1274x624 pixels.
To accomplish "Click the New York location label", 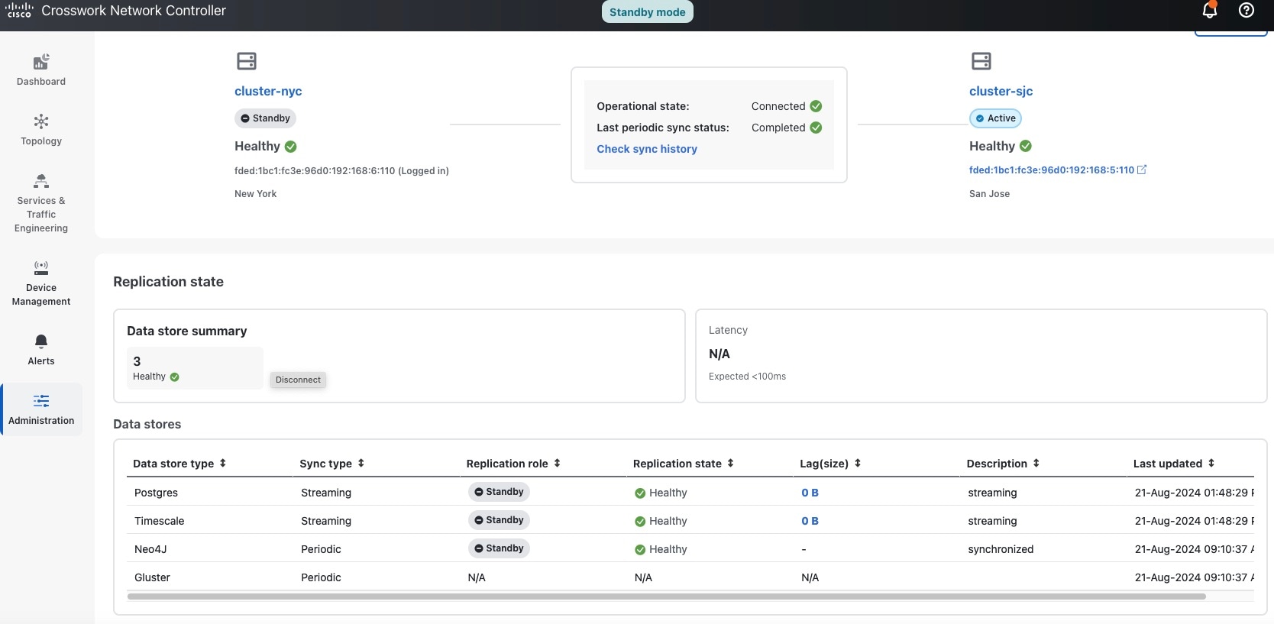I will click(x=255, y=194).
